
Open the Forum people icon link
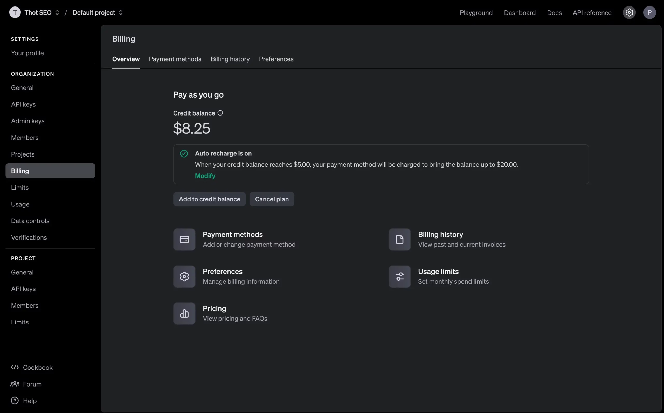15,384
